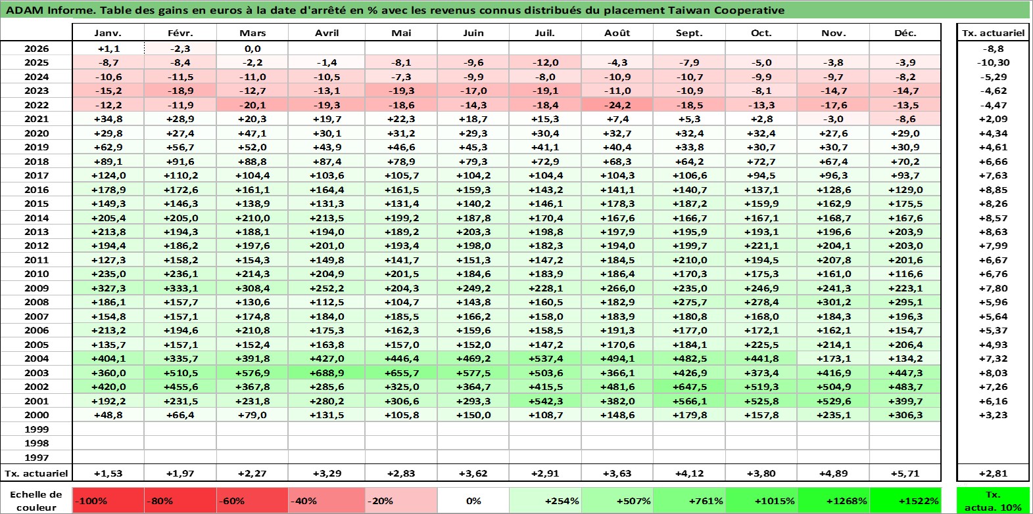Select the 'Tx. actuariel' label of bottom row
Viewport: 1033px width, 514px height.
pyautogui.click(x=36, y=473)
